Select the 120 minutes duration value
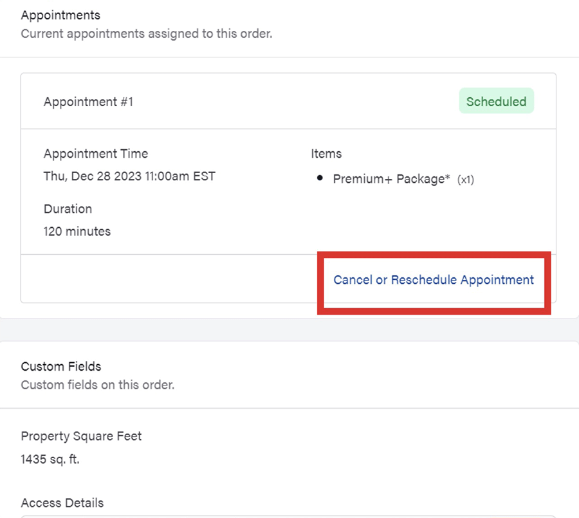This screenshot has height=518, width=579. point(77,231)
